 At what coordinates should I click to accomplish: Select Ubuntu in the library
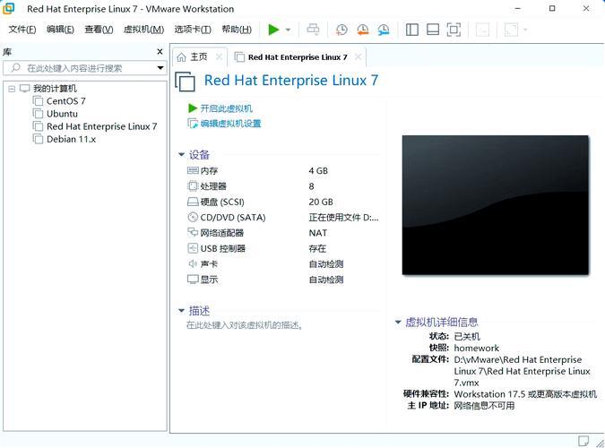pyautogui.click(x=62, y=114)
